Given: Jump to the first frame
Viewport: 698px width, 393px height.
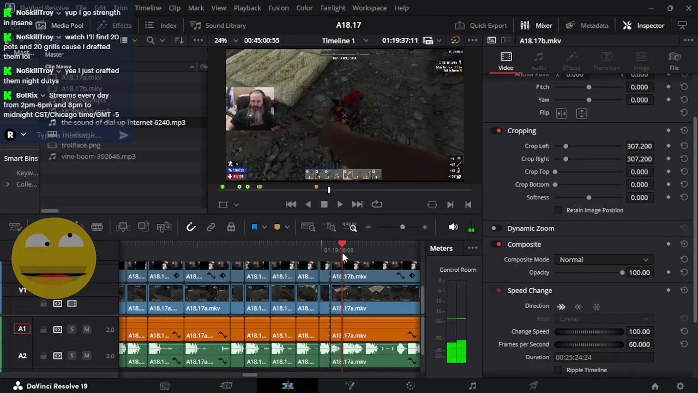Looking at the screenshot, I should (291, 204).
